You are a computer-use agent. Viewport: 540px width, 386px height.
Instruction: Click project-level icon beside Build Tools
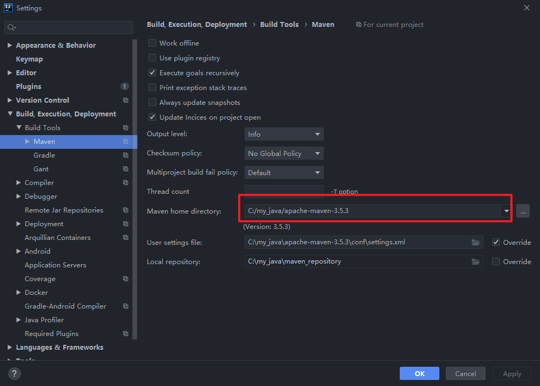[x=126, y=128]
